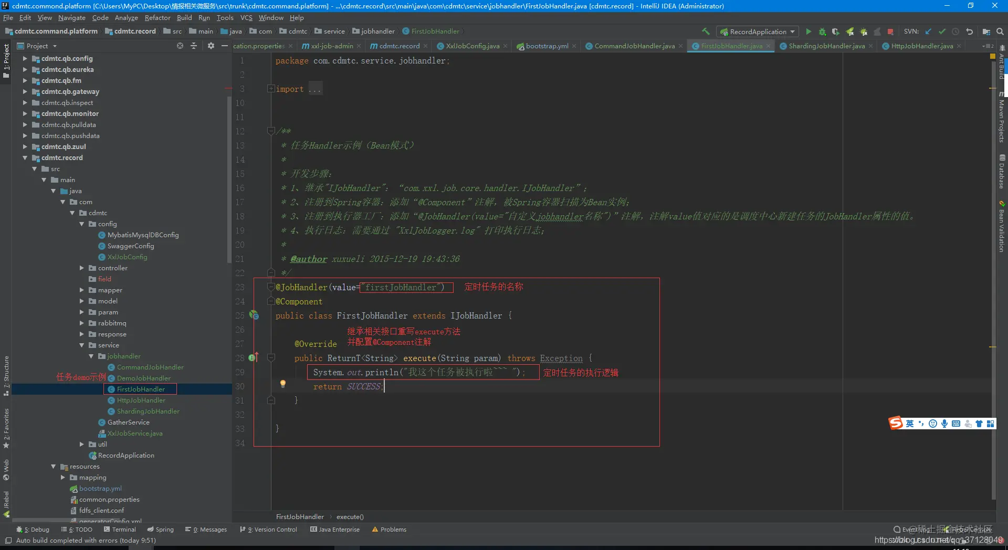Open the TODO tool window
Image resolution: width=1008 pixels, height=550 pixels.
77,530
